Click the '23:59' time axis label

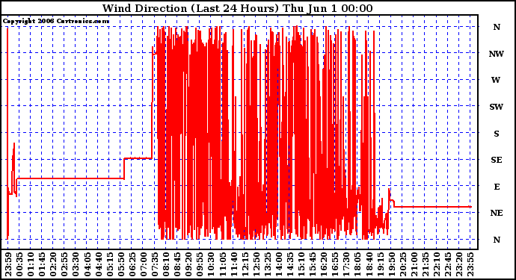pyautogui.click(x=8, y=264)
